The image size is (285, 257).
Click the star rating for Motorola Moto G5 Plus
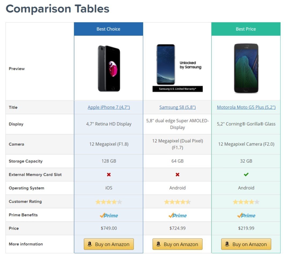[246, 202]
